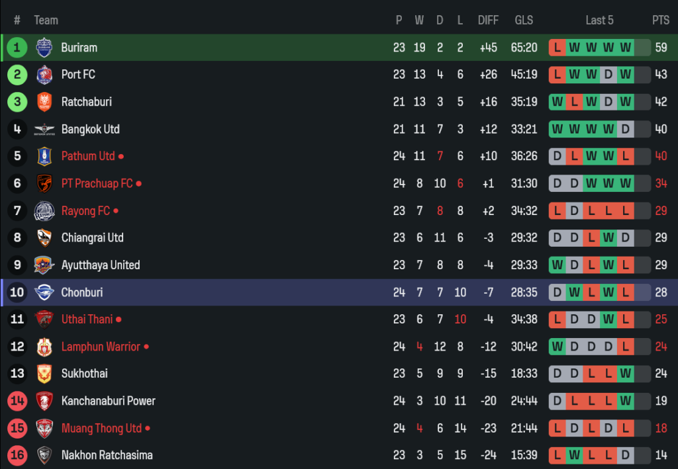Screen dimensions: 678x469
Task: Click the Buriram club crest icon
Action: click(44, 48)
